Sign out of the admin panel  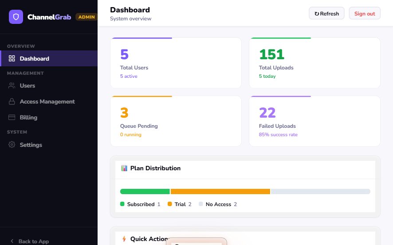365,14
